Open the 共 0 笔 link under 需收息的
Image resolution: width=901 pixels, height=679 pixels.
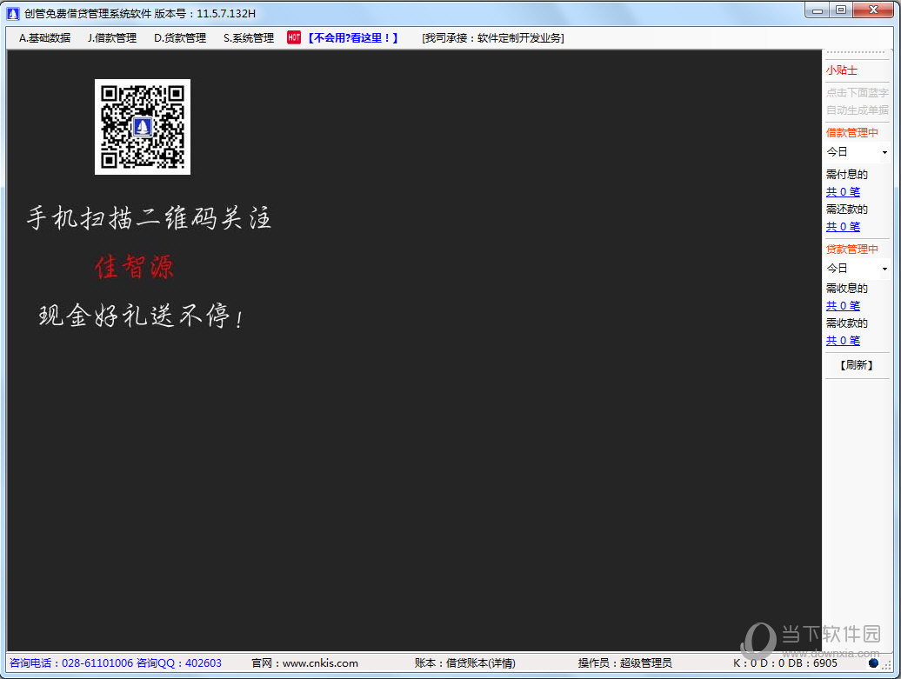click(x=843, y=306)
